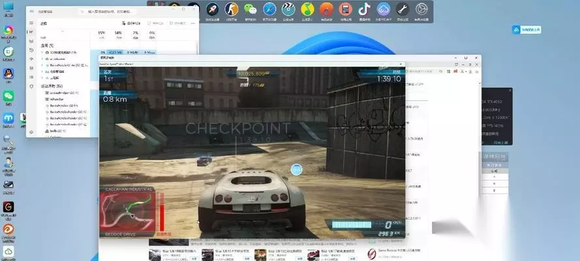Image resolution: width=580 pixels, height=261 pixels.
Task: Expand the aida64 process row
Action: [42, 59]
